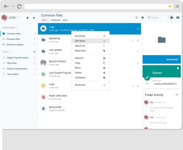This screenshot has height=150, width=183.
Task: Delete the share with trash icon
Action: [178, 68]
